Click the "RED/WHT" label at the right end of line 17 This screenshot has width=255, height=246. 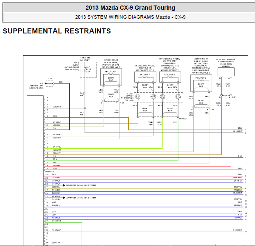click(238, 230)
